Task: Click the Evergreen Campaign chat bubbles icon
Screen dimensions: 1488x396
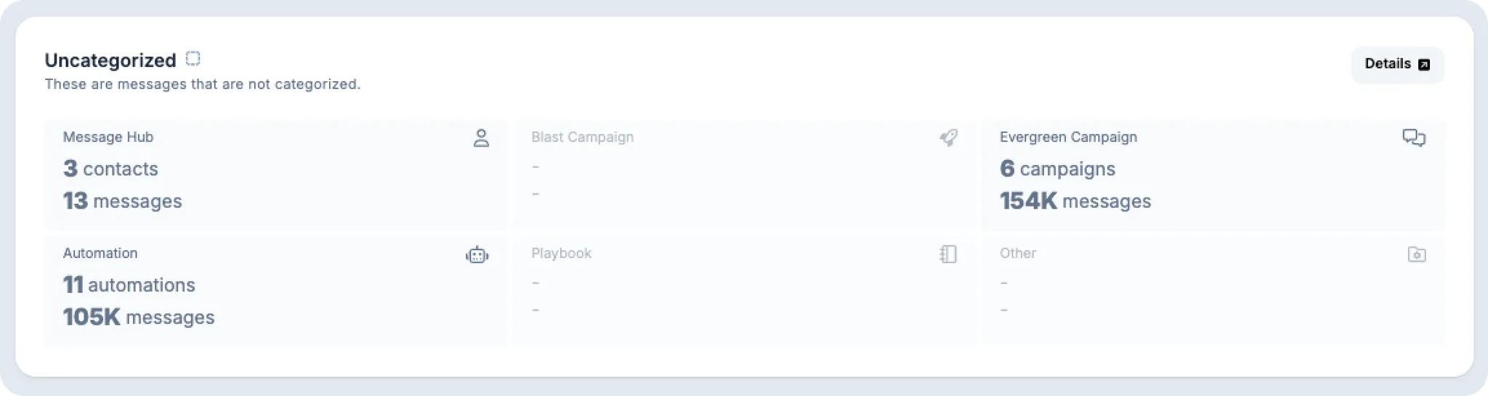Action: [x=1413, y=137]
